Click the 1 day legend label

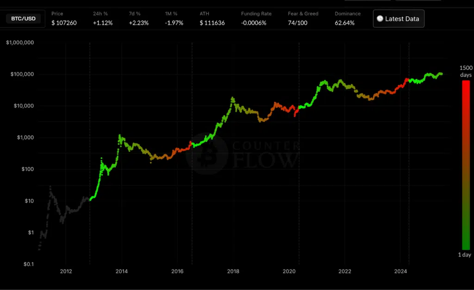[x=466, y=255]
